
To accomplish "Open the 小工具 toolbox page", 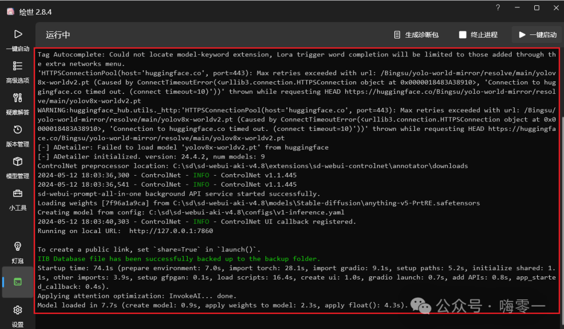I will pos(18,200).
